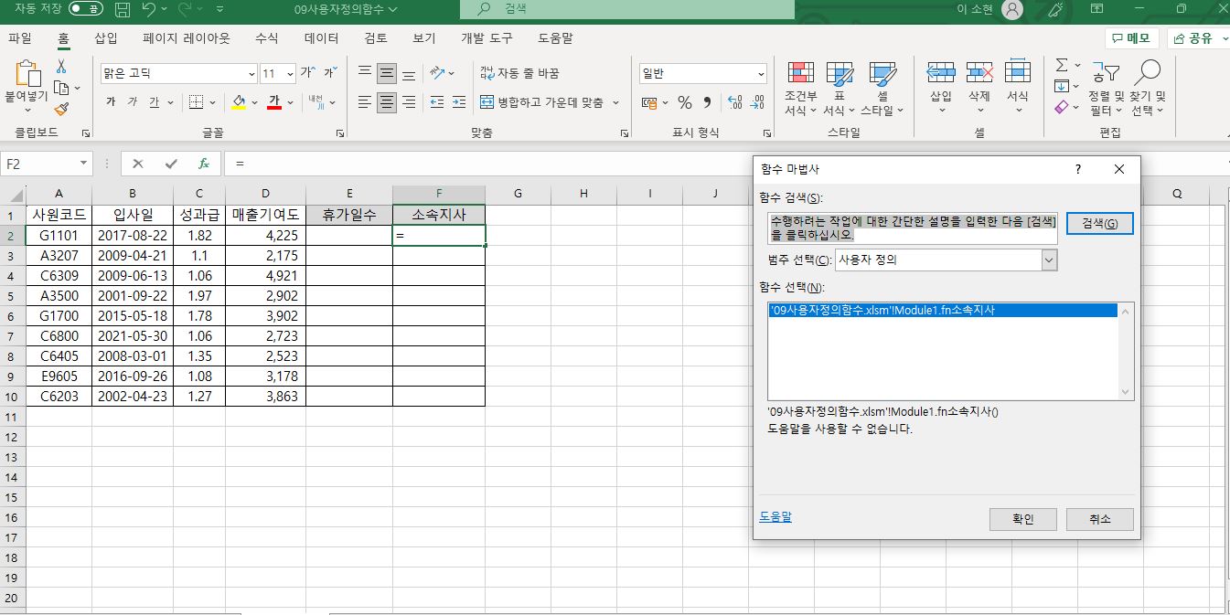
Task: Switch to the 데이터 (Data) tab
Action: (x=321, y=38)
